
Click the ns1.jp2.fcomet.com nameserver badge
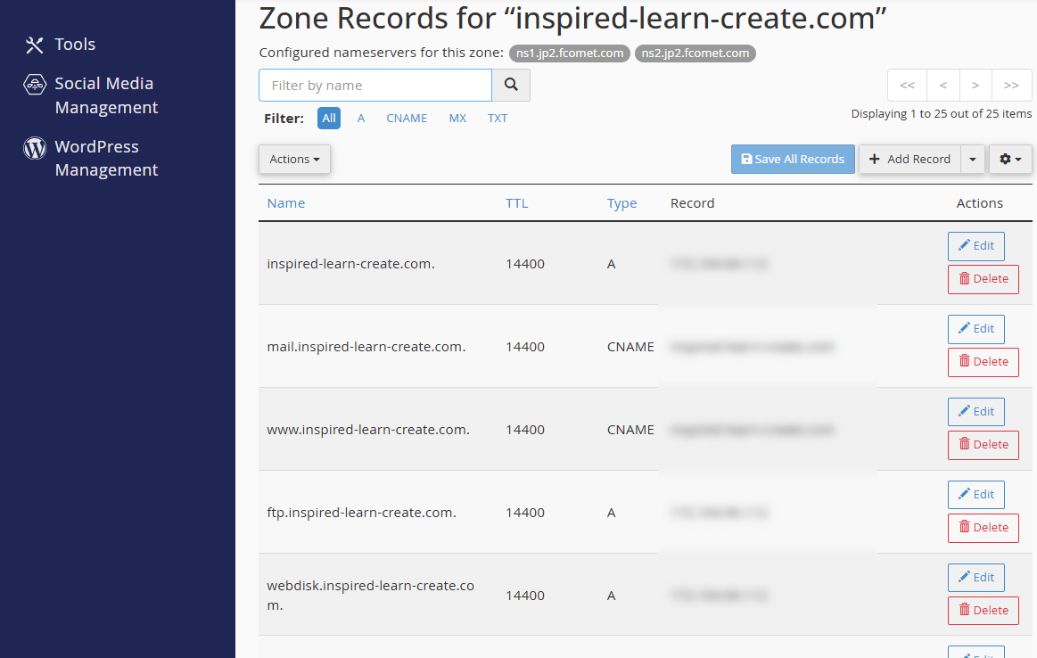point(570,53)
